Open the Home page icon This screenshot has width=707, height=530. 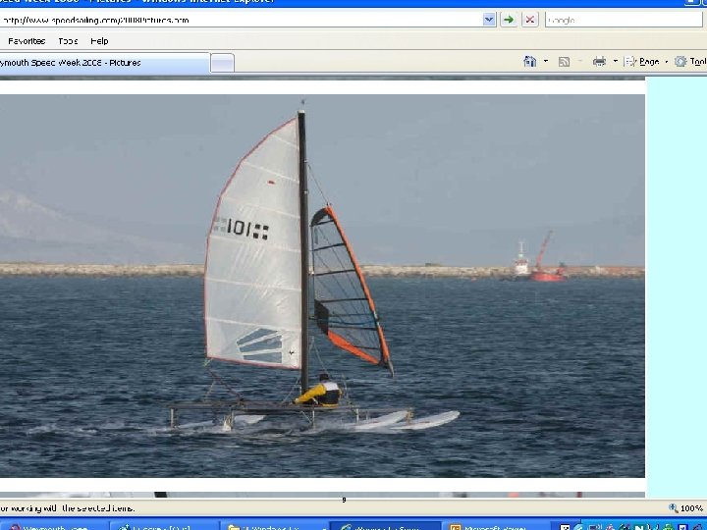[530, 61]
